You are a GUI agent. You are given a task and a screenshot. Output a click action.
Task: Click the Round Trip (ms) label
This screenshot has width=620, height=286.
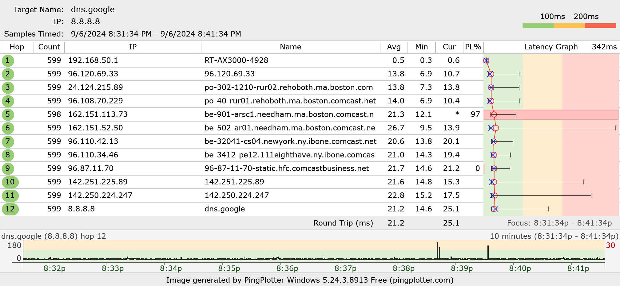coord(343,223)
